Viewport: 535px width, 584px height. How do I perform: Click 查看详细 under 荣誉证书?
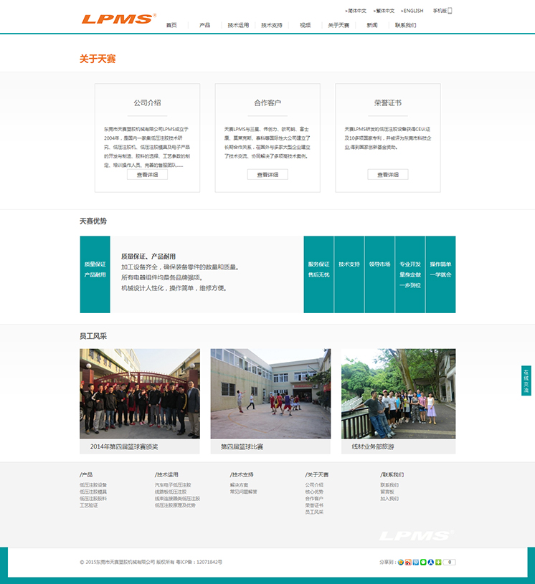coord(388,174)
